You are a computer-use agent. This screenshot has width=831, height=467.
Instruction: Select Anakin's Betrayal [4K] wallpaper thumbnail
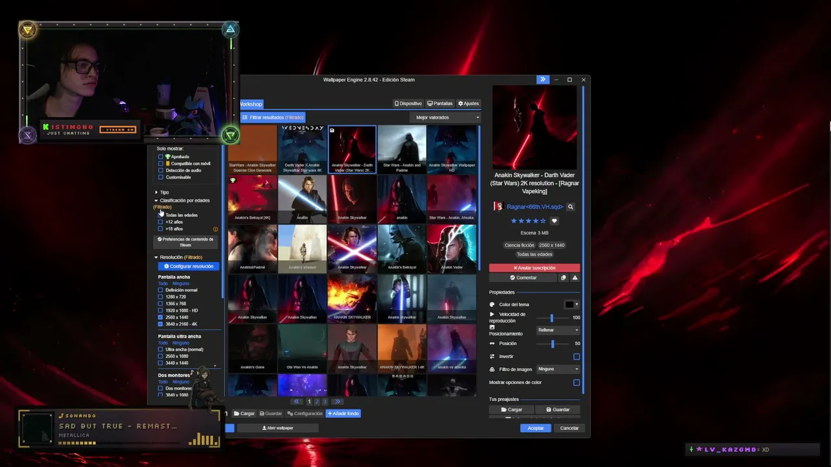tap(253, 198)
